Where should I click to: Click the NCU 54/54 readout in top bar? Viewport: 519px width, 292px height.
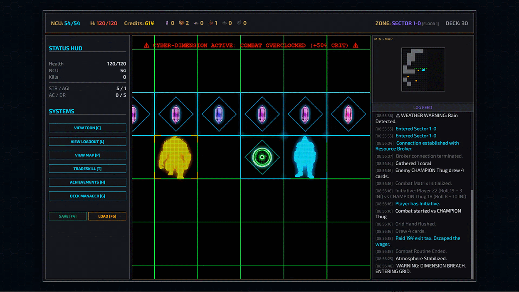coord(65,23)
